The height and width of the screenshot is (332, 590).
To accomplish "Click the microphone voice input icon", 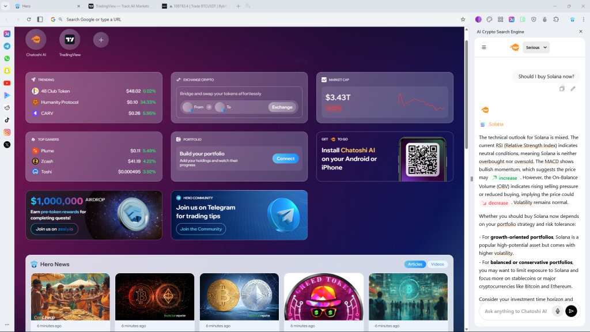I will click(558, 311).
